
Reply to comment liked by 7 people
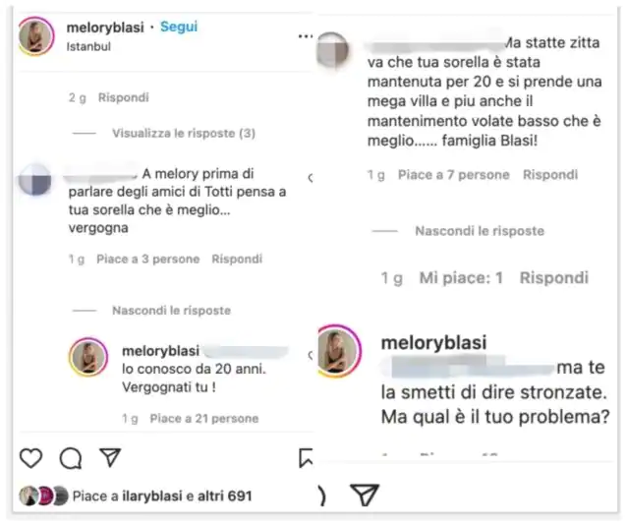pos(550,175)
